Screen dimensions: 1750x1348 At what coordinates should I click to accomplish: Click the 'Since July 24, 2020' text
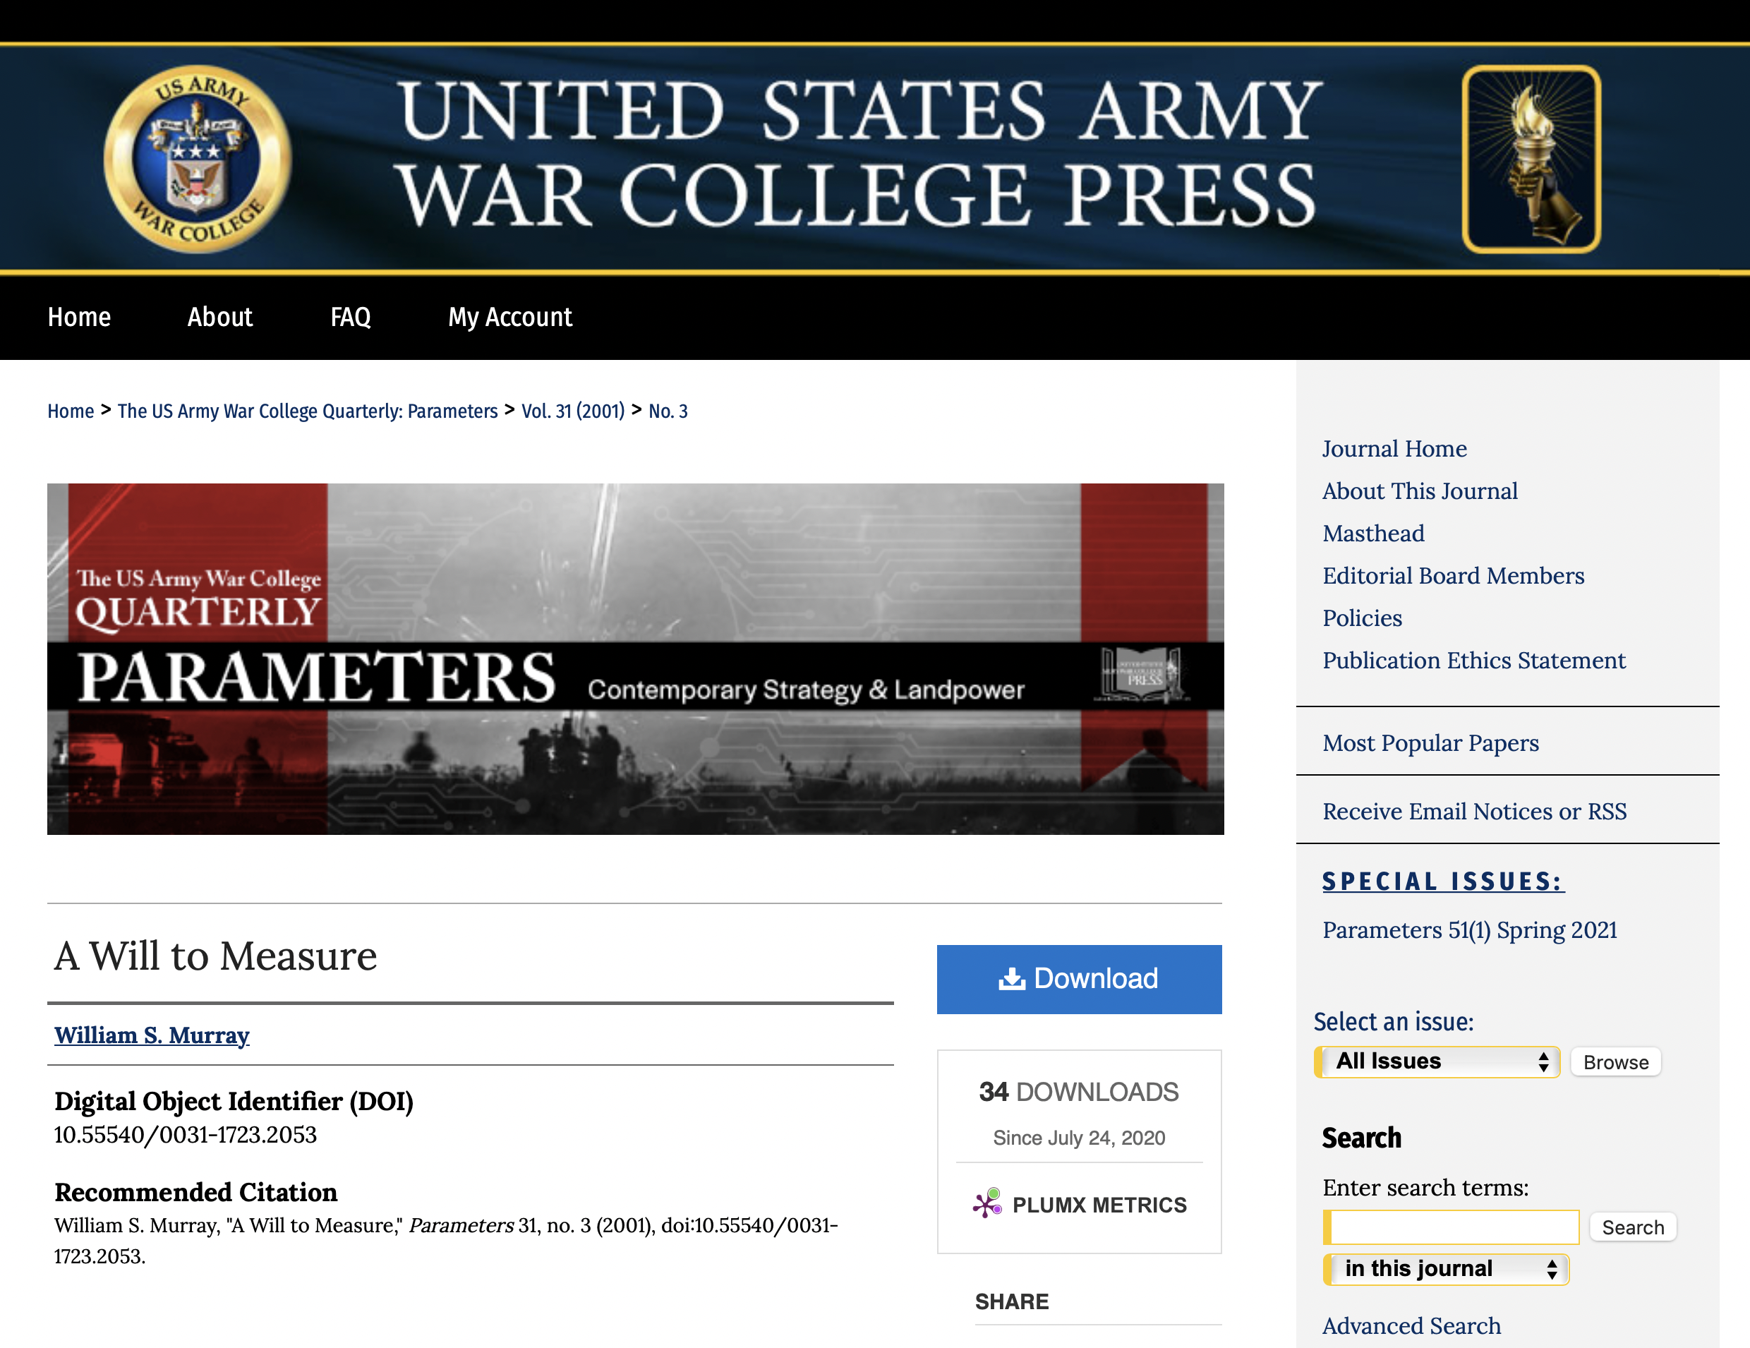[x=1080, y=1138]
